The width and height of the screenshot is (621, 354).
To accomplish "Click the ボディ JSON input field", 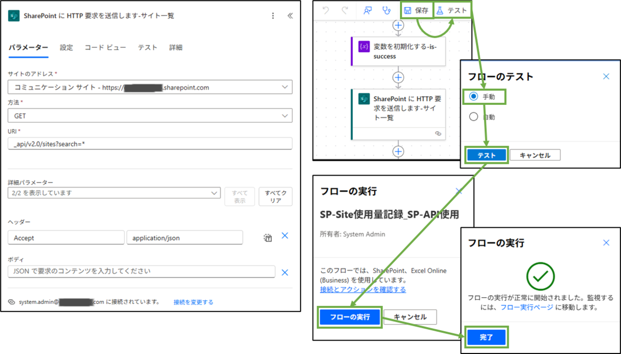I will (142, 272).
